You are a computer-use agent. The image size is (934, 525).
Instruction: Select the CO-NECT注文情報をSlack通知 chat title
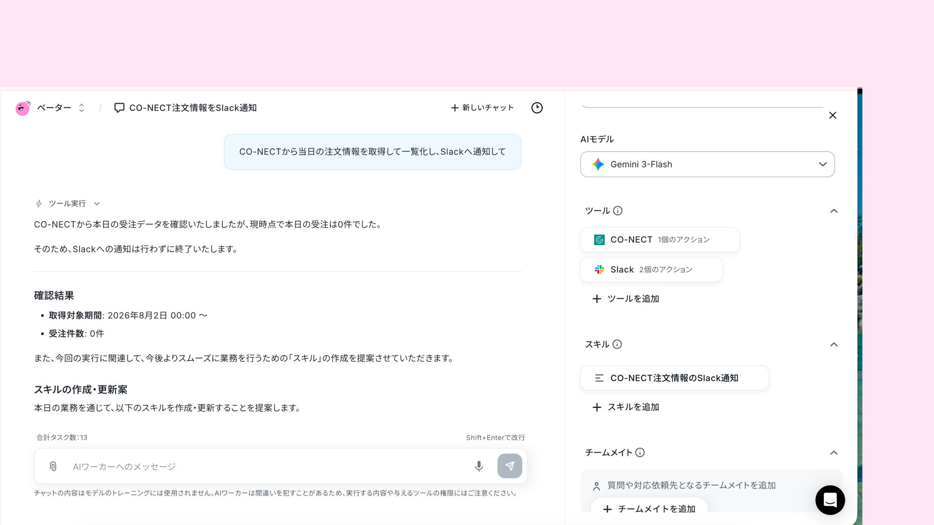coord(193,108)
